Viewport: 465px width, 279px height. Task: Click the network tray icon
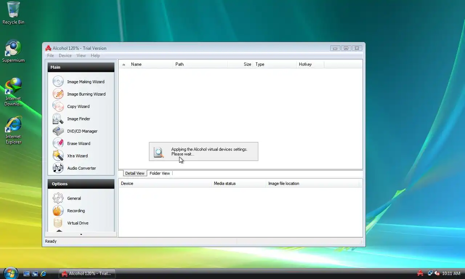click(x=430, y=273)
